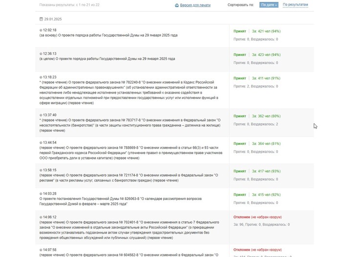Viewport: 342px width, 257px height.
Task: Sort the list with "По результатам"
Action: point(296,5)
